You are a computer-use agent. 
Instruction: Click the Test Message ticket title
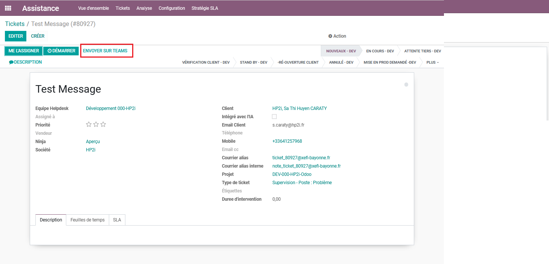[68, 89]
